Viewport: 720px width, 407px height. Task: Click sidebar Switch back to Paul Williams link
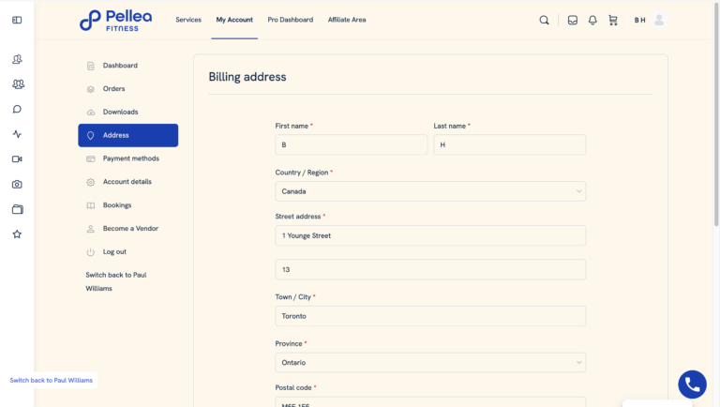click(x=116, y=281)
